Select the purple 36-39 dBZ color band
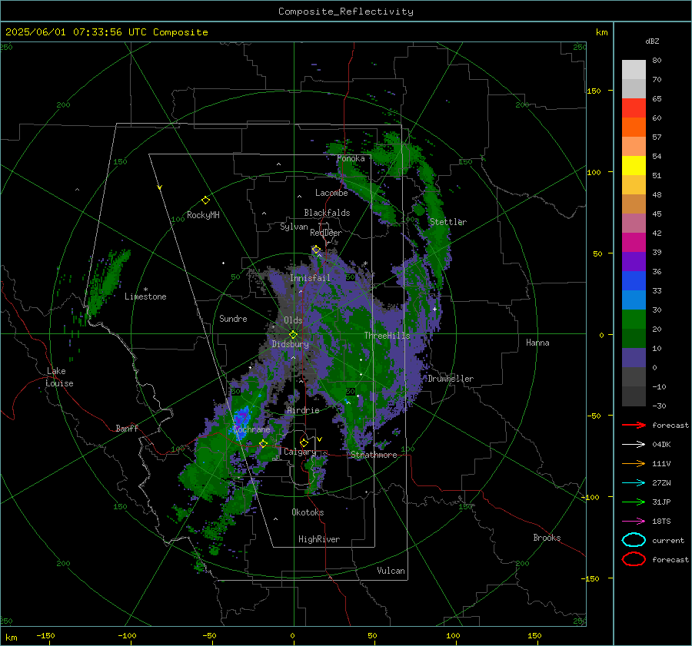This screenshot has width=692, height=646. coord(634,262)
